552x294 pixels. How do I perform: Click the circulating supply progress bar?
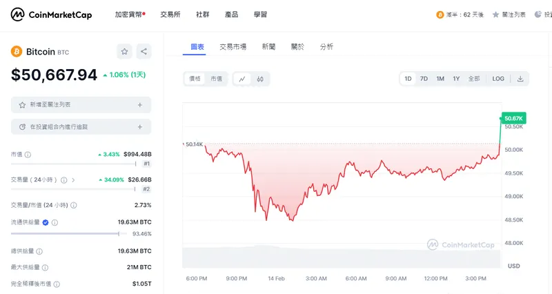pyautogui.click(x=66, y=234)
